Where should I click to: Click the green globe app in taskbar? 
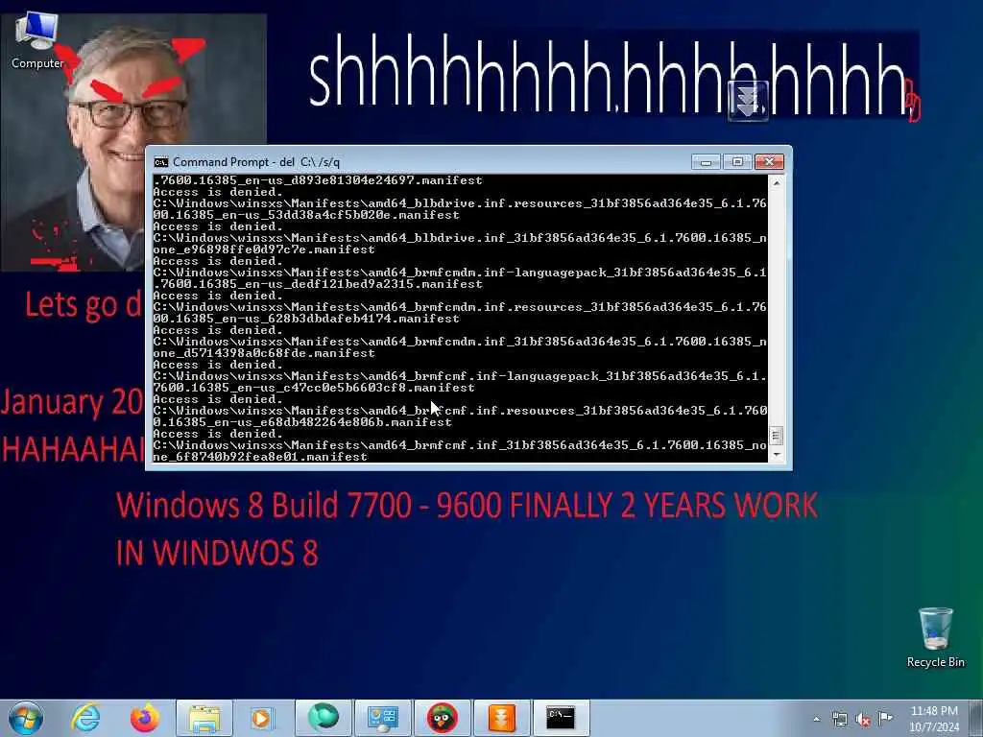click(323, 718)
